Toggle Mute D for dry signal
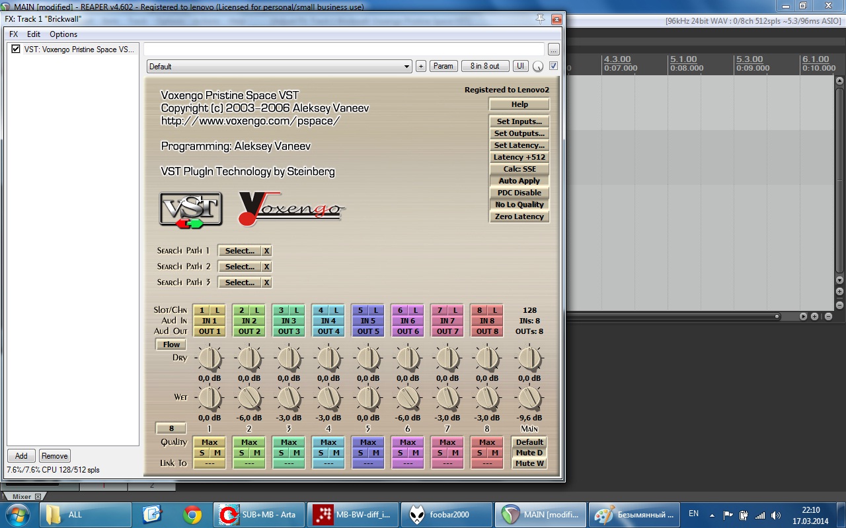The height and width of the screenshot is (528, 846). pyautogui.click(x=529, y=453)
